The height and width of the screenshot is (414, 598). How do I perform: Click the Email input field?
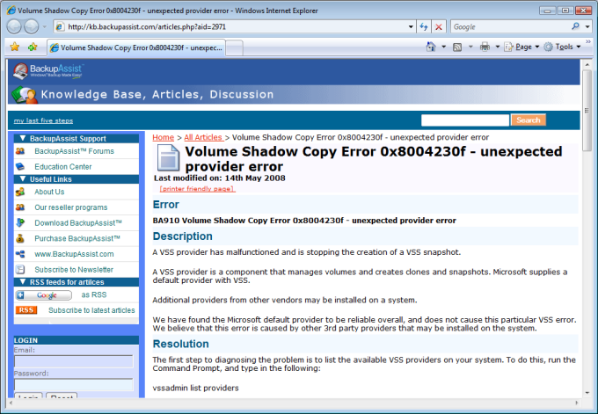(73, 361)
